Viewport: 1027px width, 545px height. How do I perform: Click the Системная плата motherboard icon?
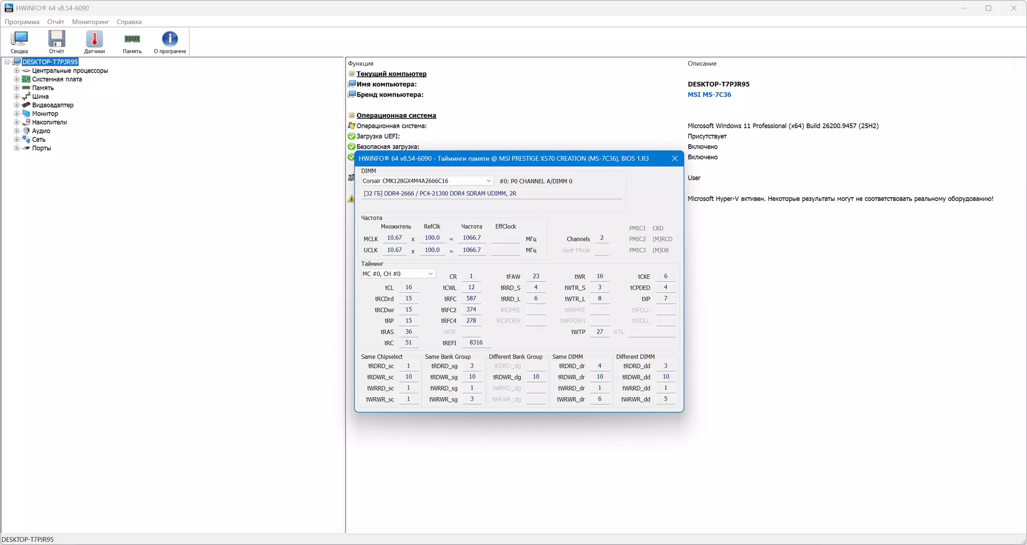click(x=26, y=79)
